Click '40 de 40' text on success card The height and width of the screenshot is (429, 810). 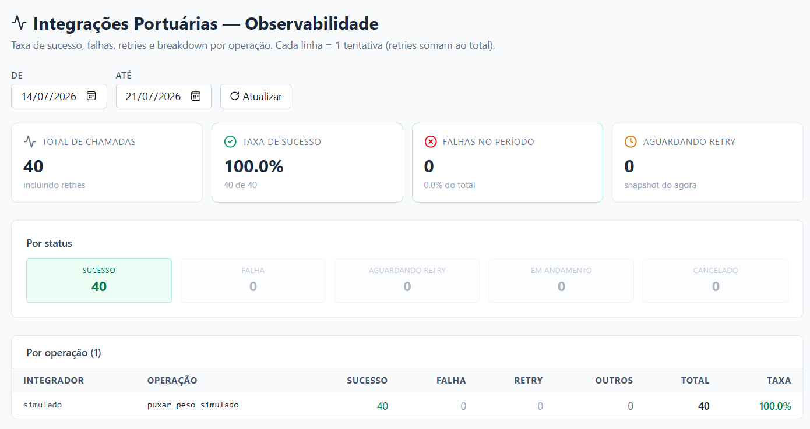[x=241, y=185]
